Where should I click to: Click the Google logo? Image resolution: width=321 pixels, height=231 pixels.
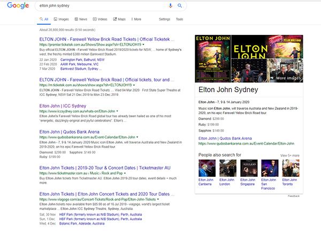(x=18, y=5)
